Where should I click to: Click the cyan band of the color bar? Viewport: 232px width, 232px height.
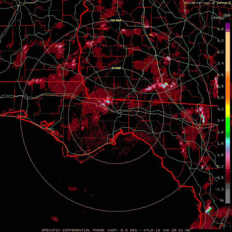tap(228, 142)
